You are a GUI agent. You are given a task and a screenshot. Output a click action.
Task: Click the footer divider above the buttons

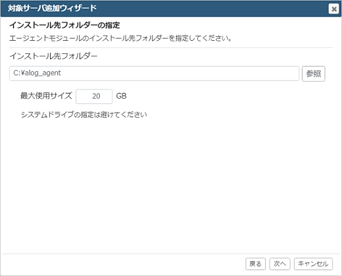(x=171, y=254)
